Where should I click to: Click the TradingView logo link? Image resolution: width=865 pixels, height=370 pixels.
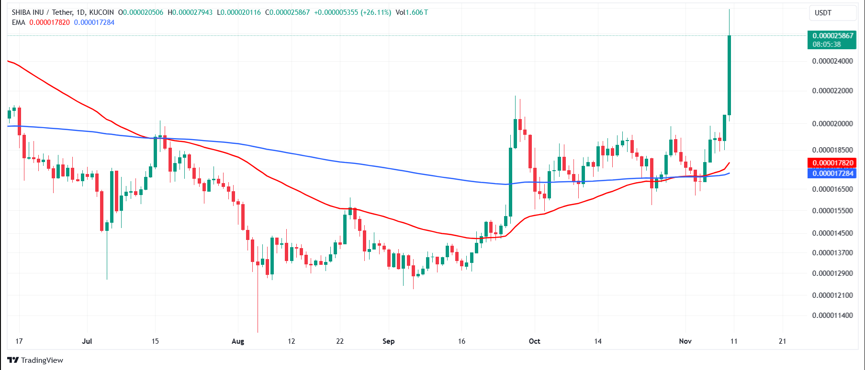35,360
